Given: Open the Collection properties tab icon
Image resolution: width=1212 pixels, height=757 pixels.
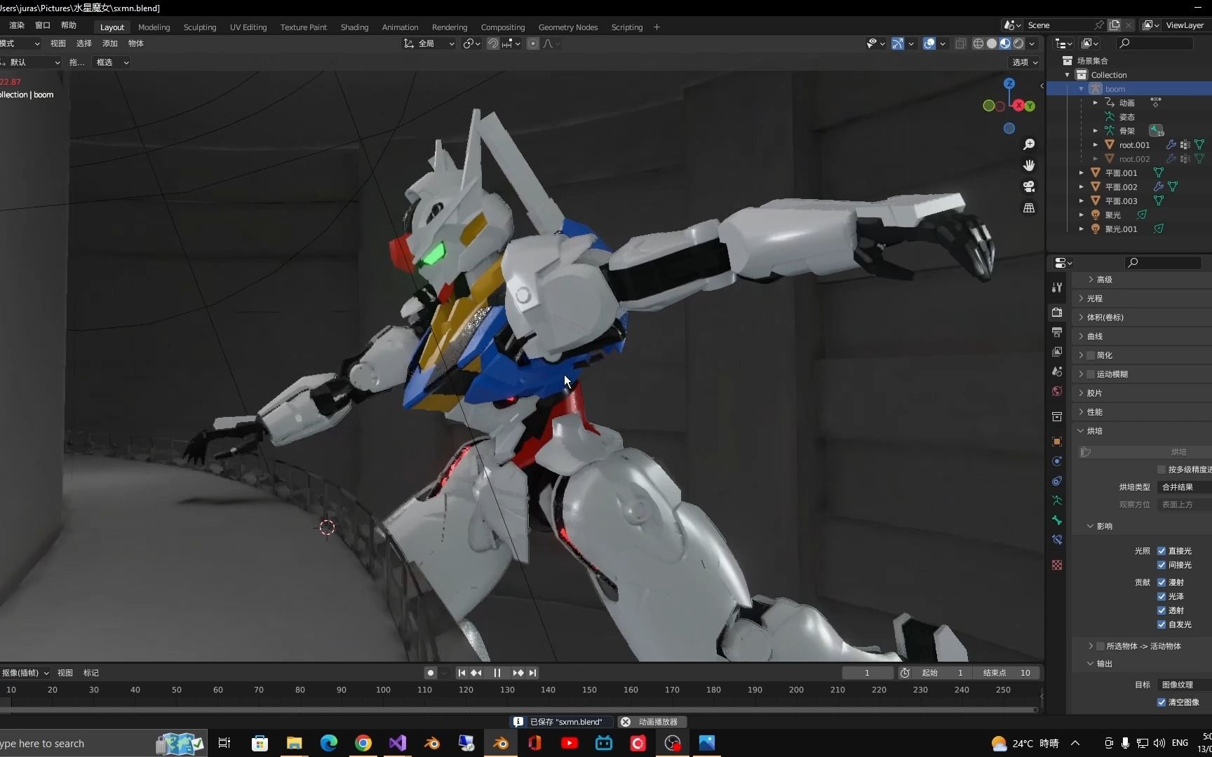Looking at the screenshot, I should tap(1057, 416).
